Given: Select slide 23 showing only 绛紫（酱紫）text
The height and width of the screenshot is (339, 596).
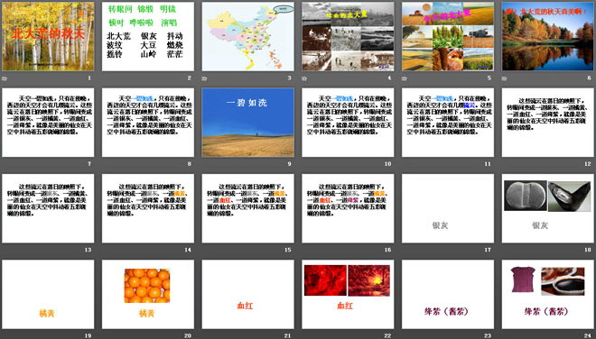Looking at the screenshot, I should tap(448, 294).
